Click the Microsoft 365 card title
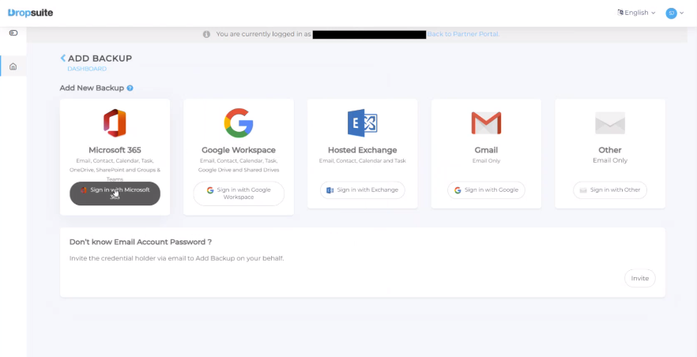The width and height of the screenshot is (697, 357). [115, 150]
